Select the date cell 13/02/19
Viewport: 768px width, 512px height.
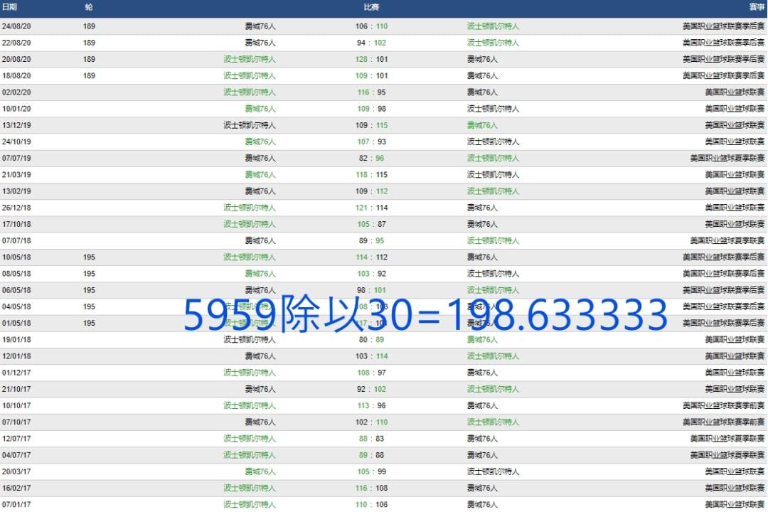tap(16, 191)
